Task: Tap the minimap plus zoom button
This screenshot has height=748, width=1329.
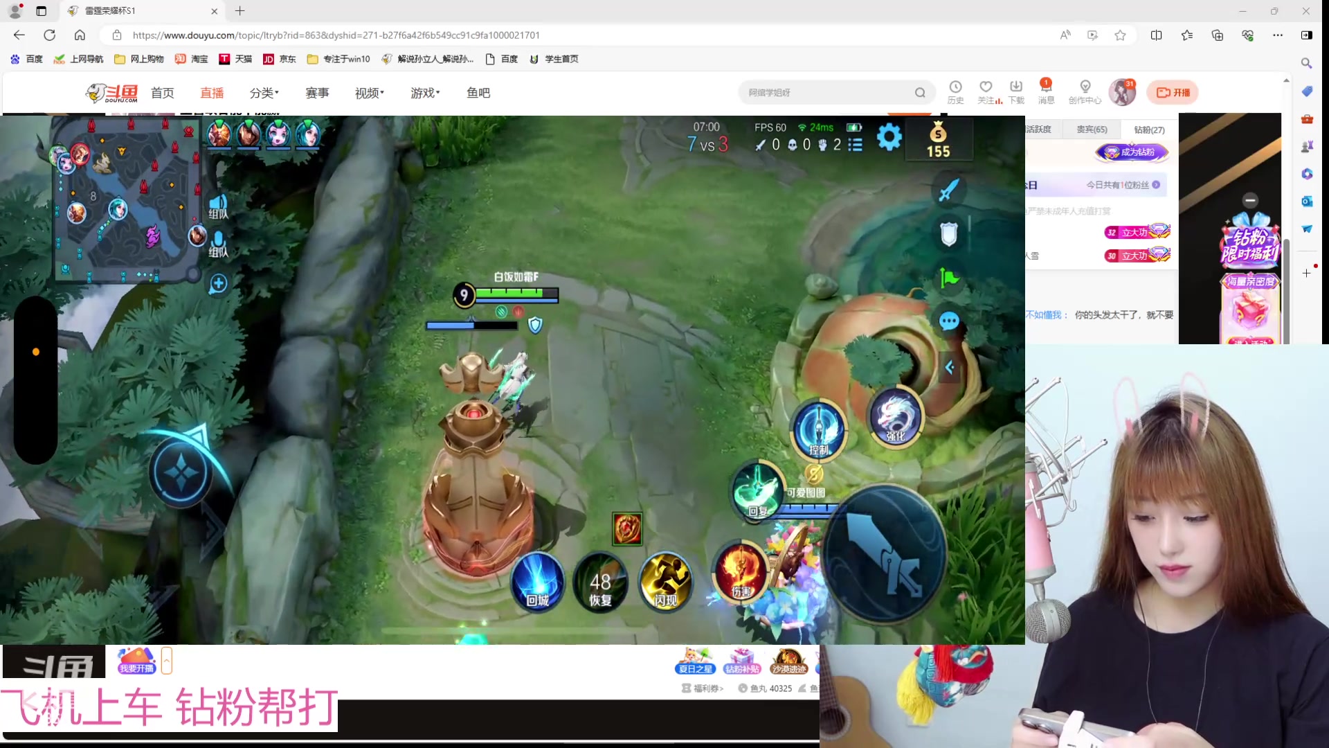Action: pos(218,283)
